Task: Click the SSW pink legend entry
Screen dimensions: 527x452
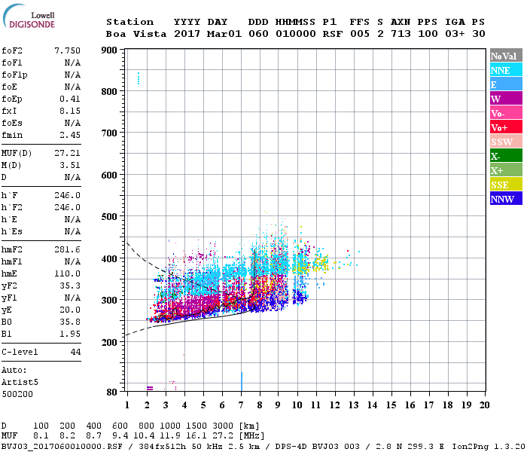Action: click(x=505, y=142)
